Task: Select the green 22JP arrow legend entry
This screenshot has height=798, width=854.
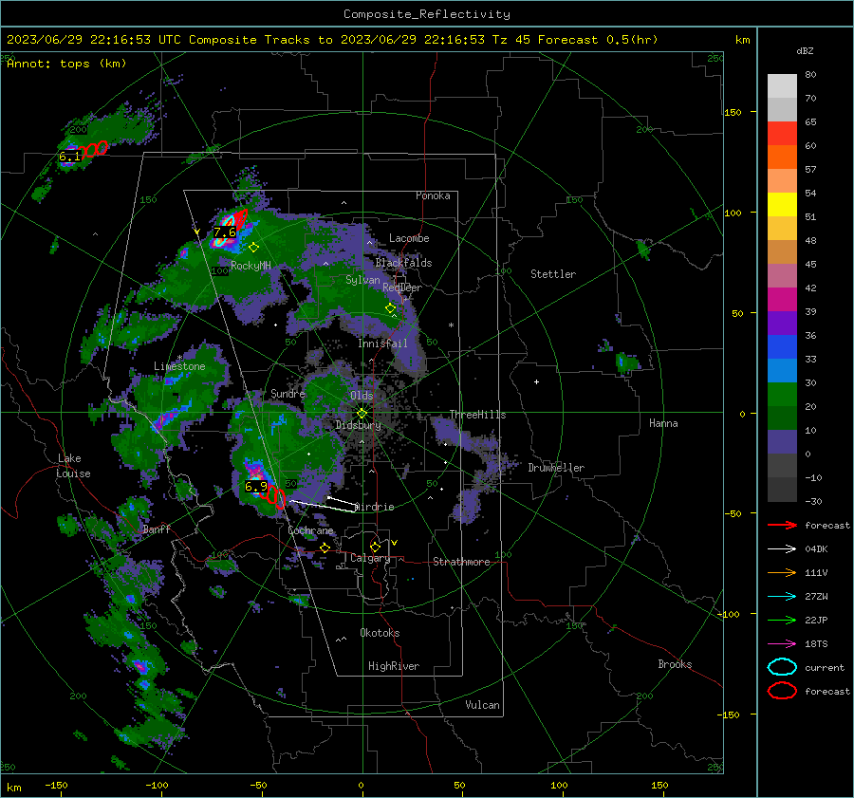Action: tap(782, 620)
